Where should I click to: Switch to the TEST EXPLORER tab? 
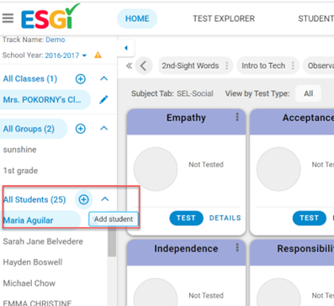pos(224,18)
